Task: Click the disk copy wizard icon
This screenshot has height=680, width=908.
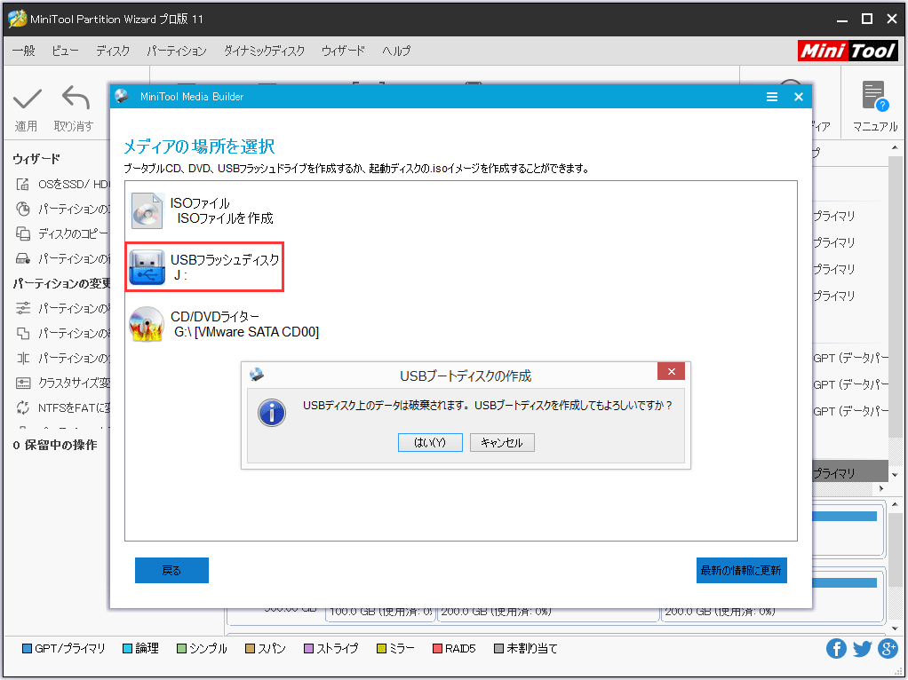Action: point(22,233)
